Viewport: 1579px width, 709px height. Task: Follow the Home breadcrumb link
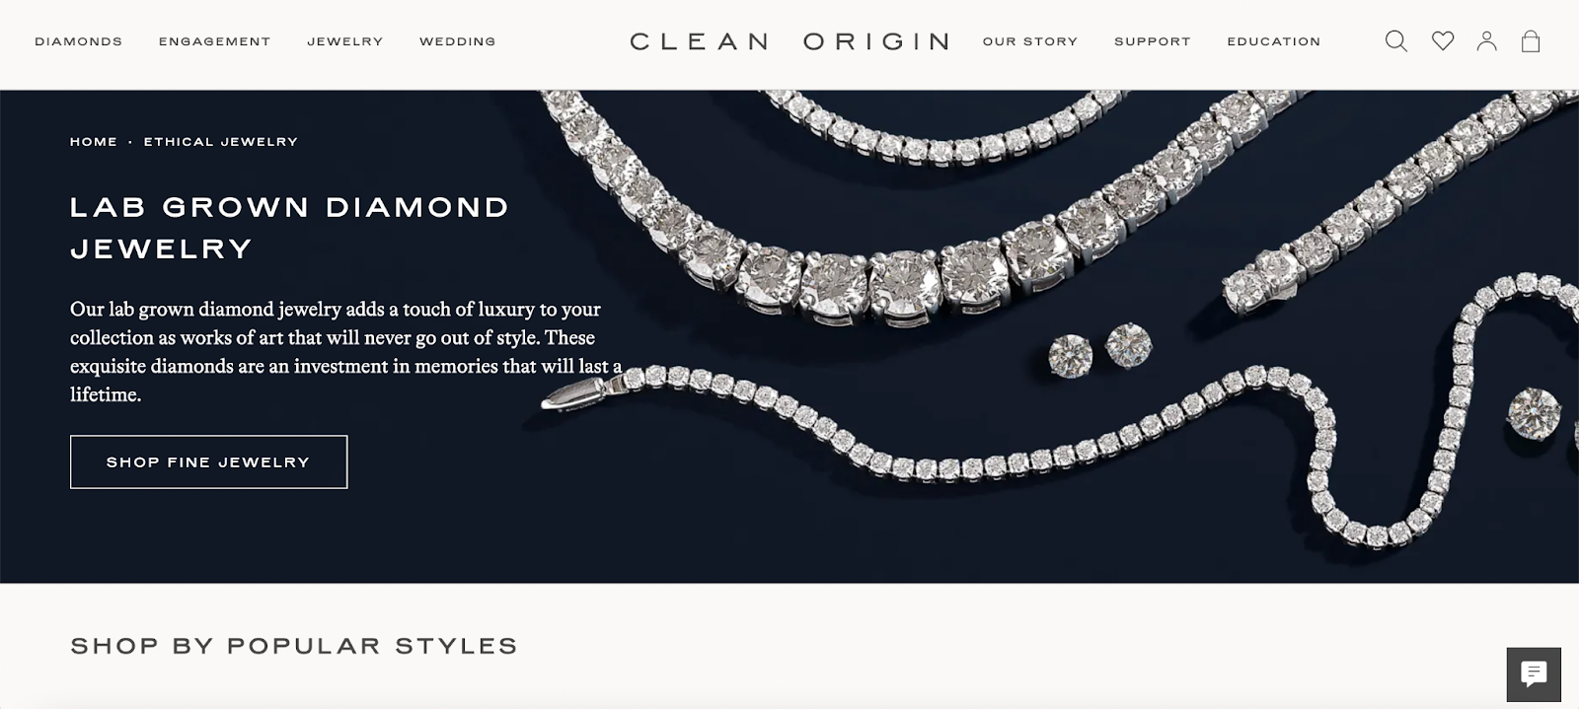point(94,142)
